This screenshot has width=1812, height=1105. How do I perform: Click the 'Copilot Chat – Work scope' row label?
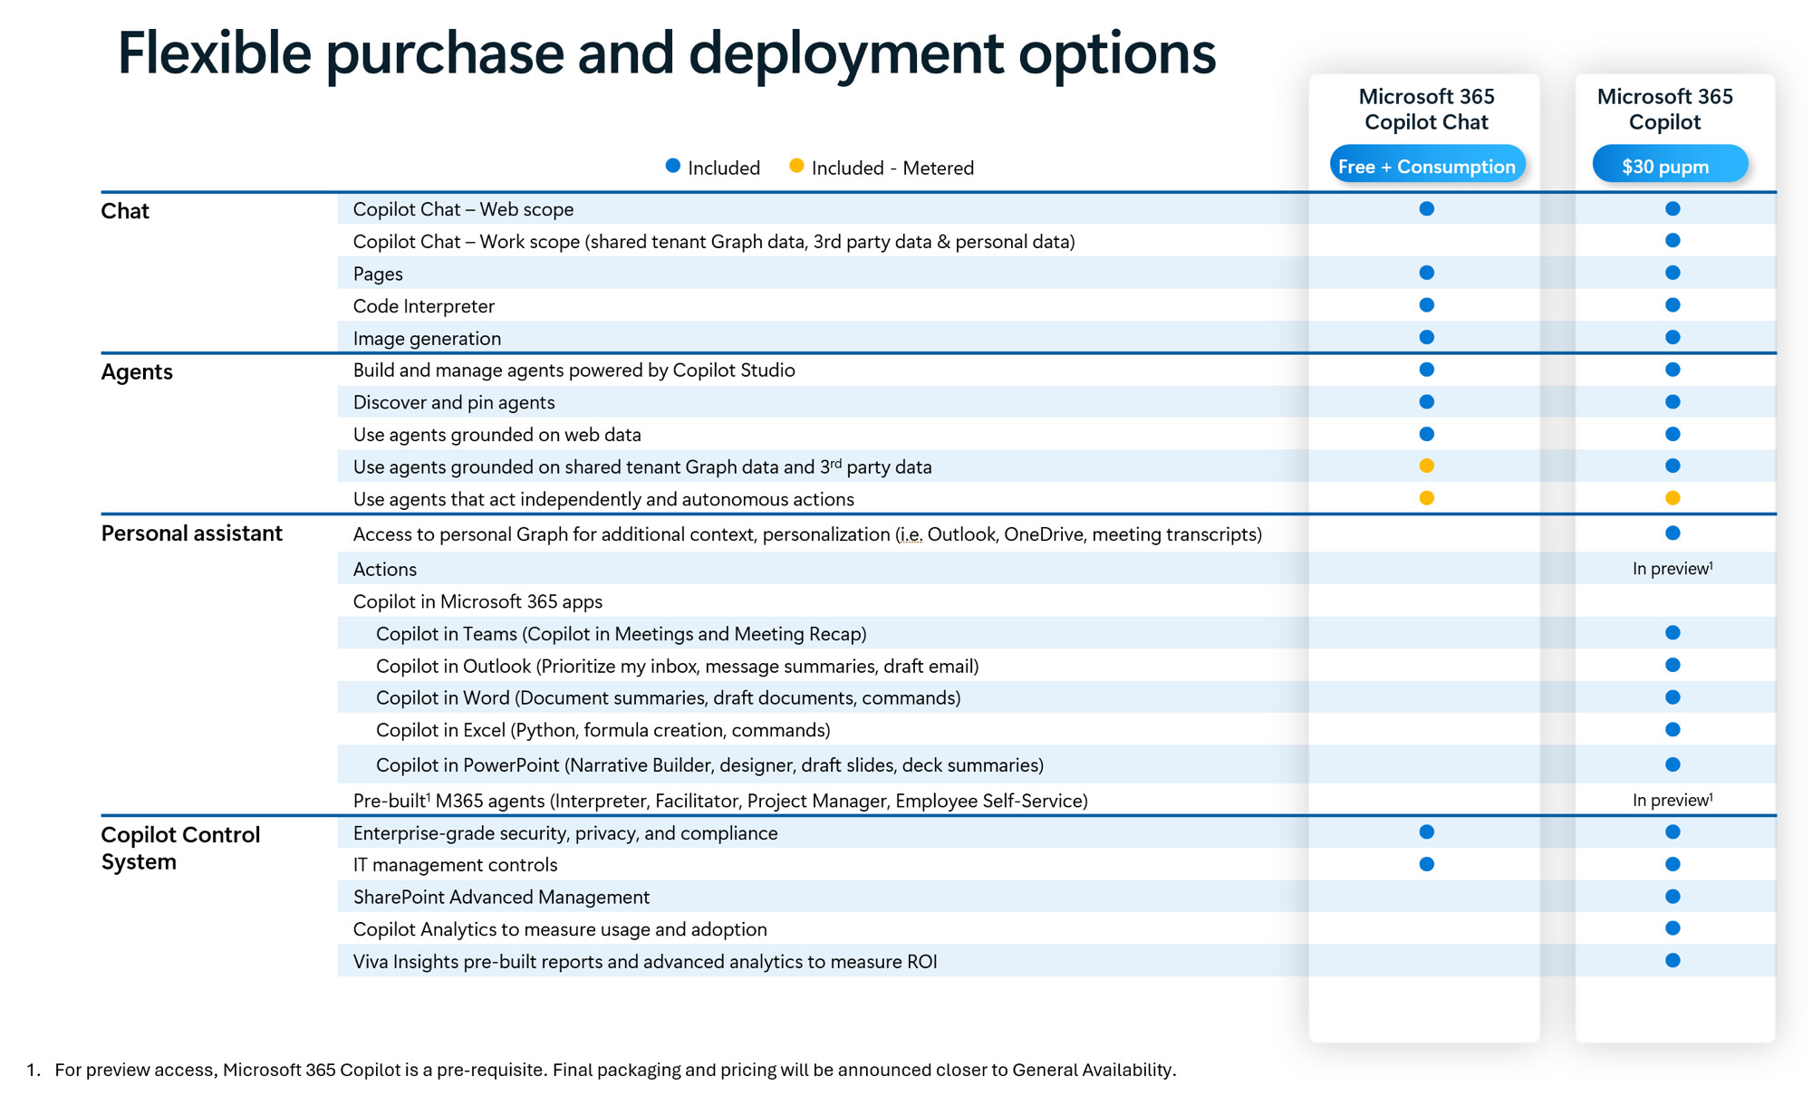[714, 242]
